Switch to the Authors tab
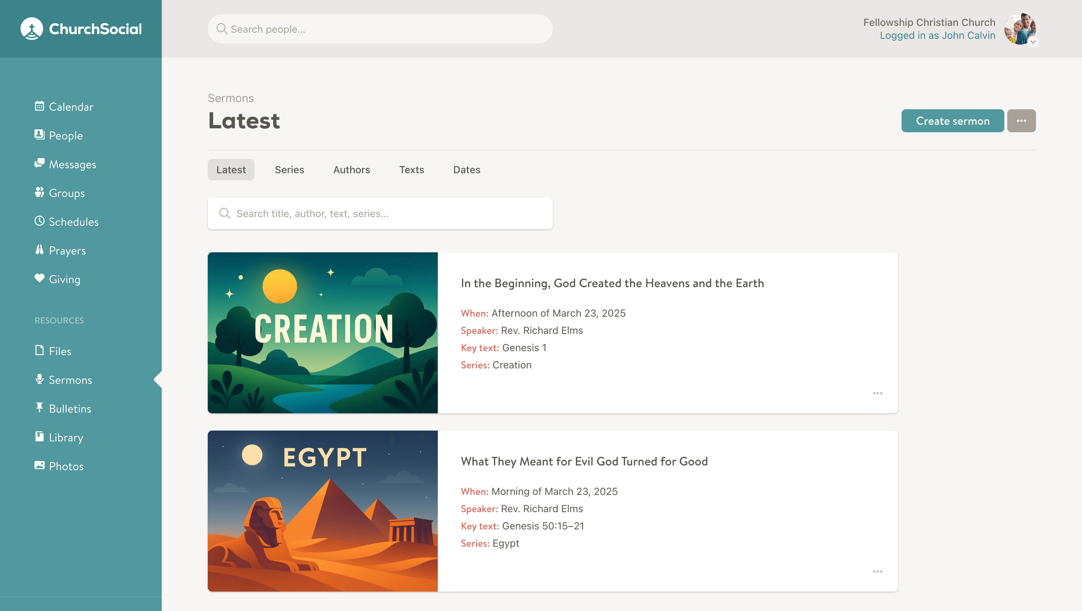 tap(352, 170)
